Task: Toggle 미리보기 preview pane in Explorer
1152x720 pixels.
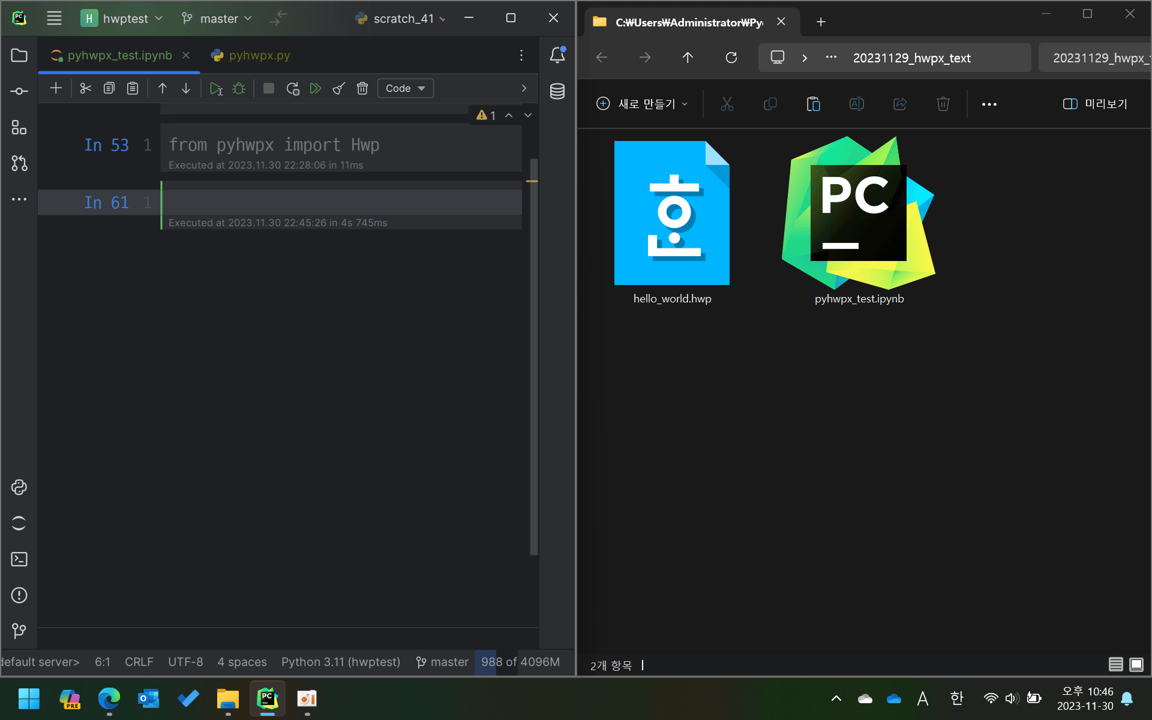Action: [1095, 104]
